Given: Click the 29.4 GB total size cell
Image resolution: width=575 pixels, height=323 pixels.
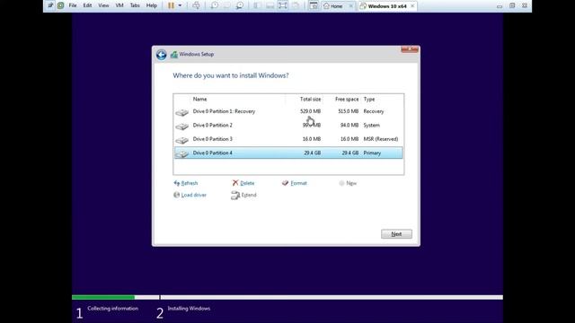Looking at the screenshot, I should point(312,153).
